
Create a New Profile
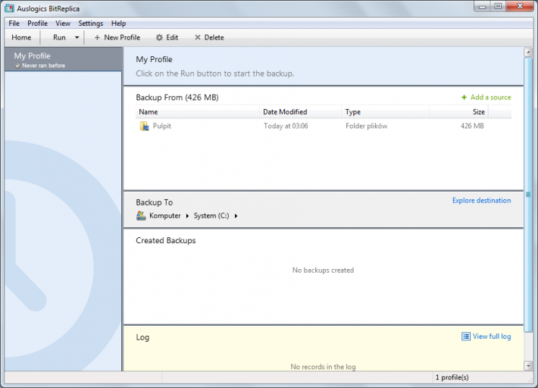pos(117,37)
